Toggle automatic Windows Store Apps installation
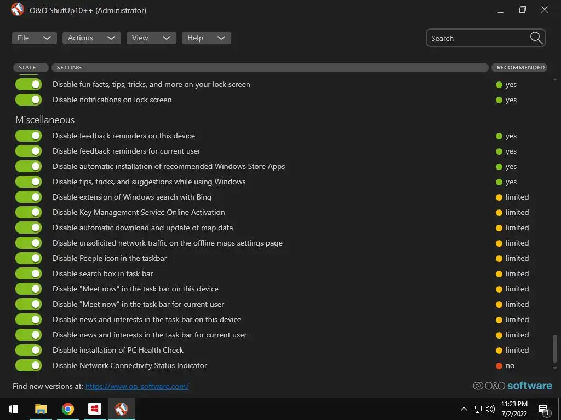This screenshot has width=561, height=420. click(x=28, y=166)
